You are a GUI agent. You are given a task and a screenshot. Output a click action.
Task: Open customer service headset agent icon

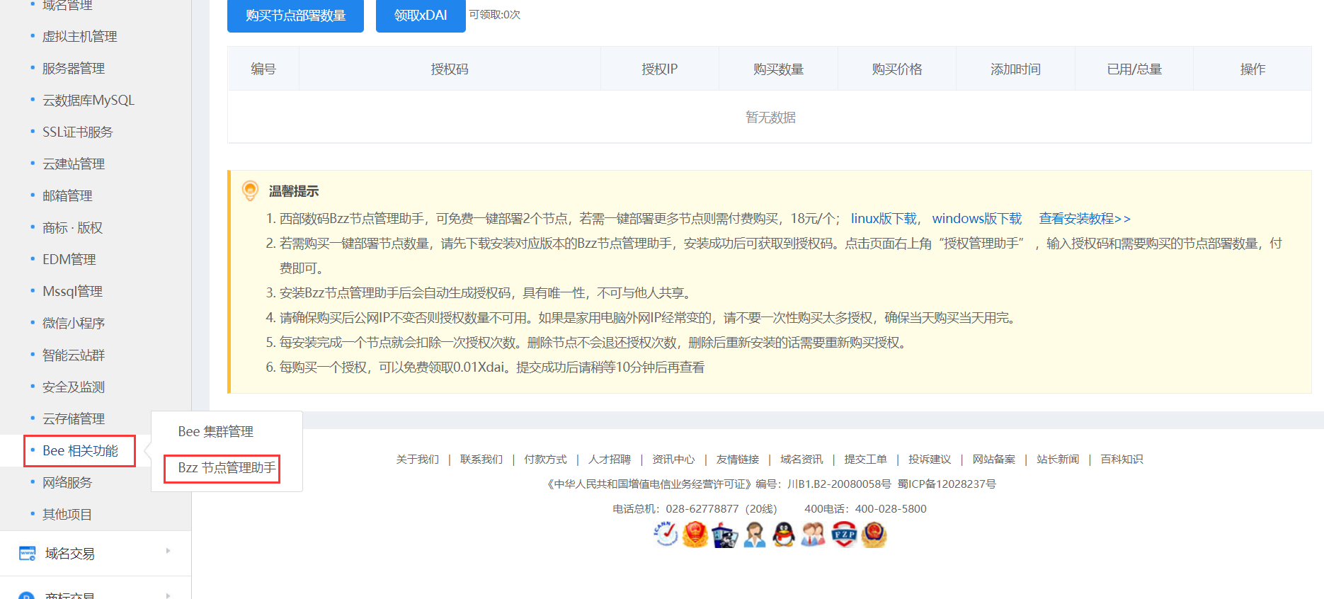tap(755, 535)
